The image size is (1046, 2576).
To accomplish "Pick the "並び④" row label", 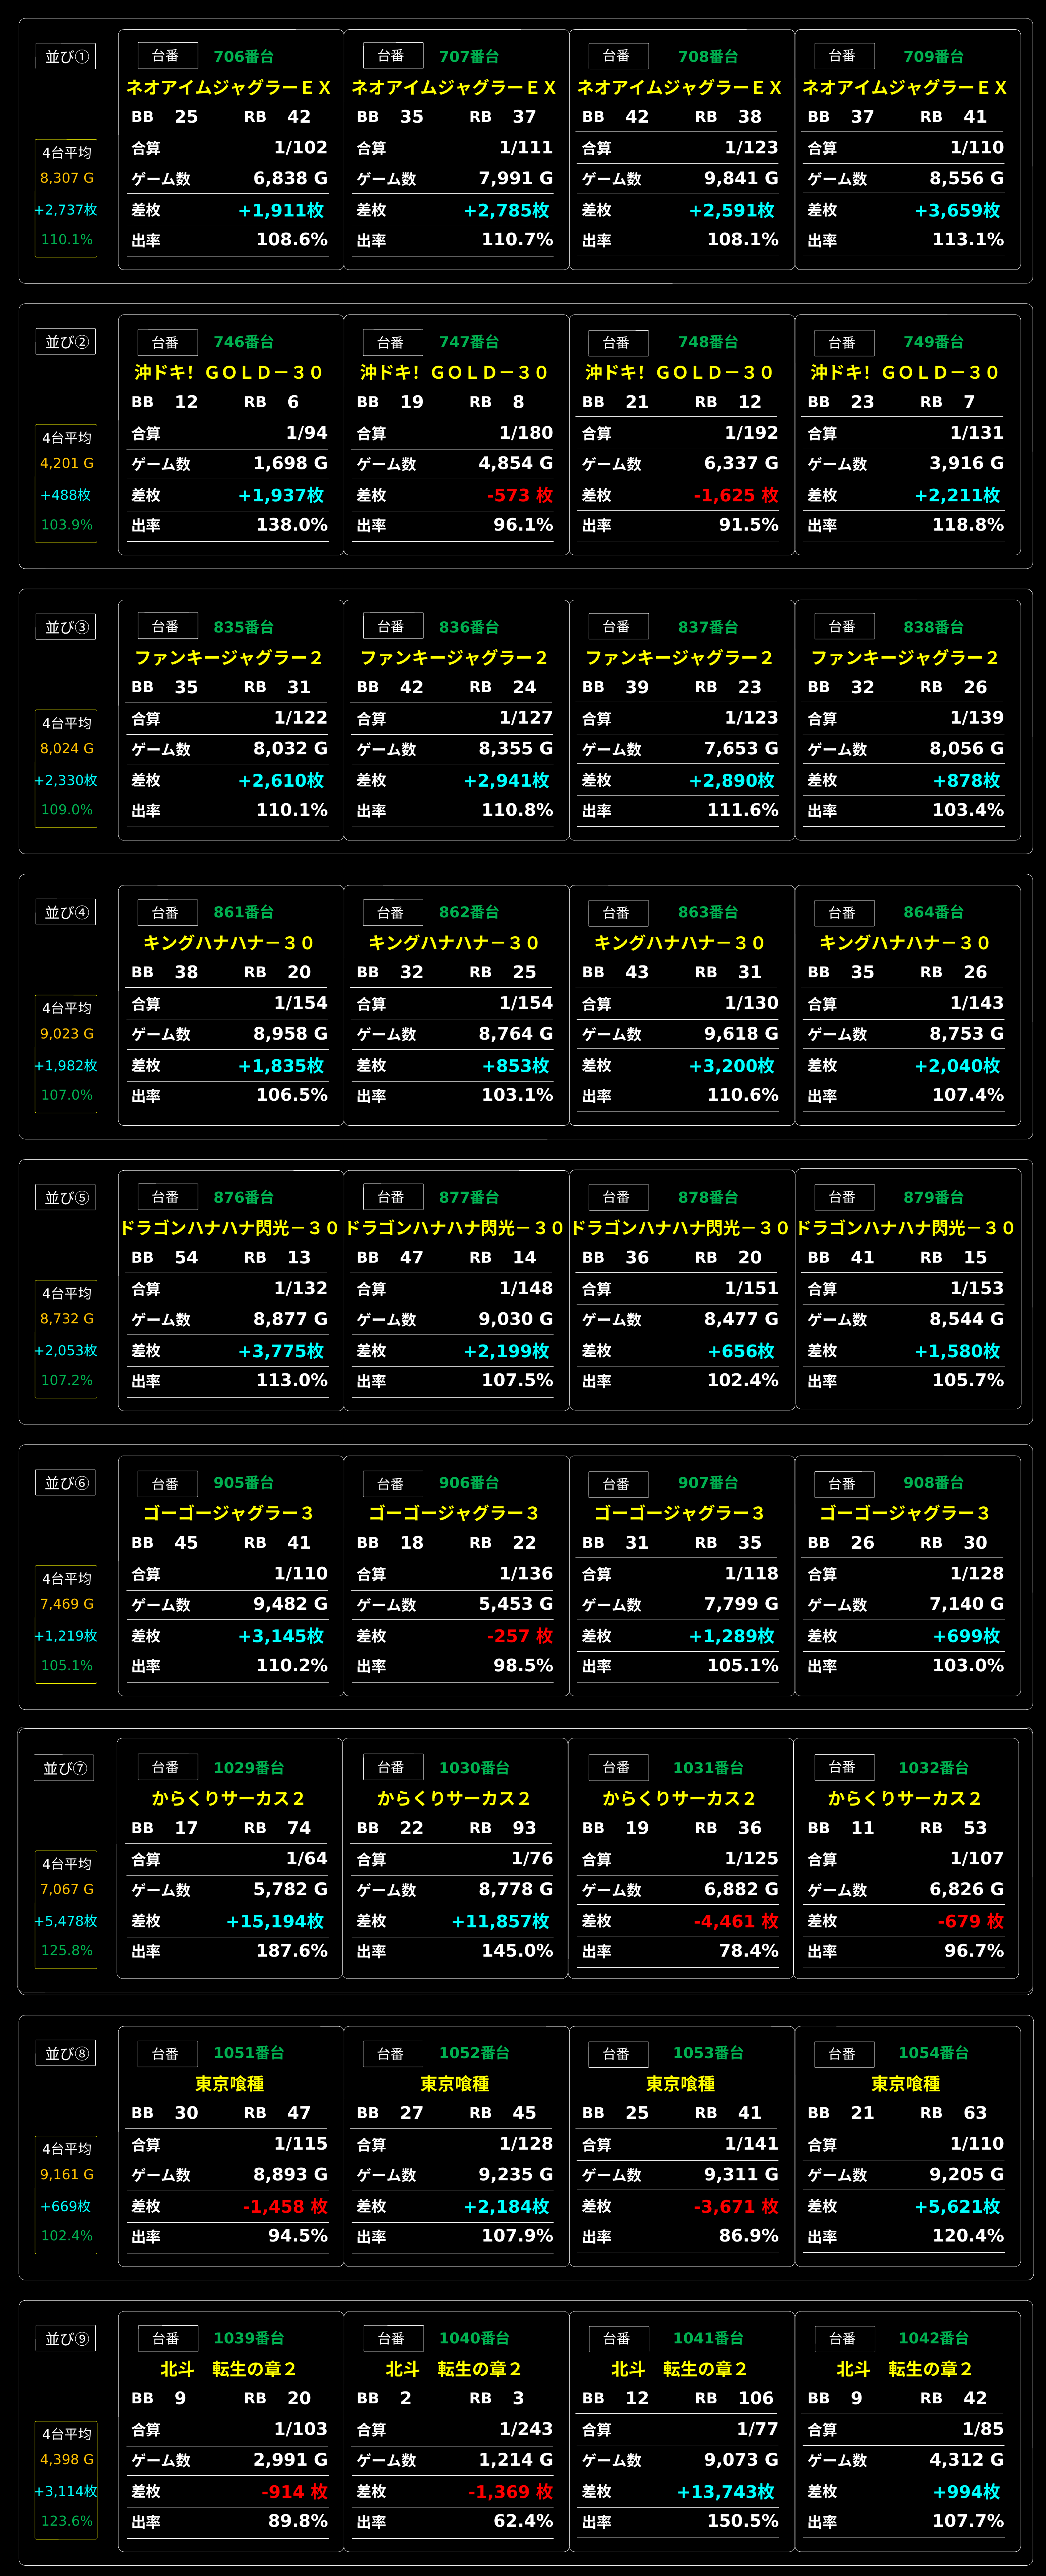I will [66, 912].
